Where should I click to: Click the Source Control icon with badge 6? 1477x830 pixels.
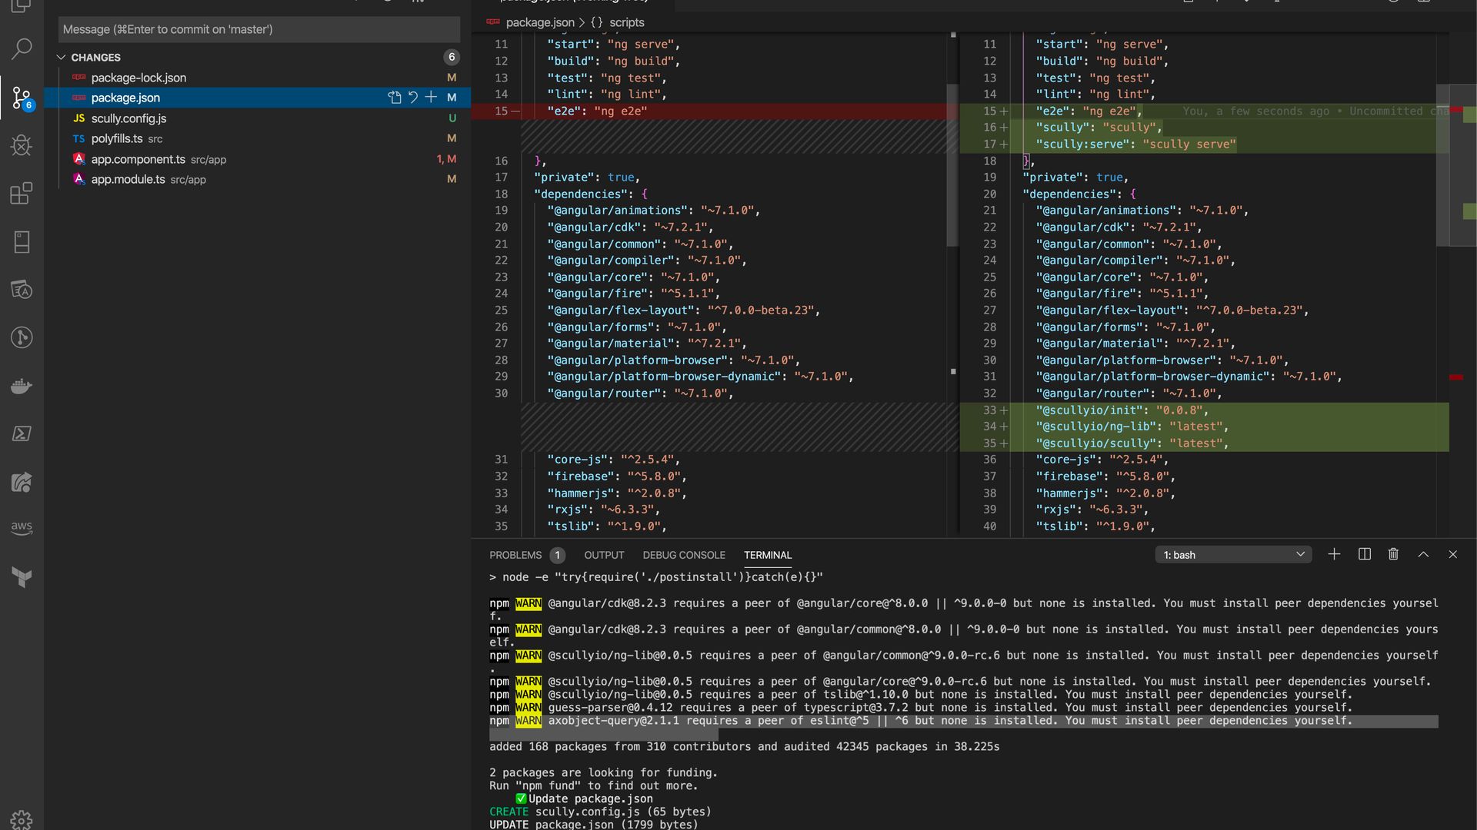tap(22, 98)
